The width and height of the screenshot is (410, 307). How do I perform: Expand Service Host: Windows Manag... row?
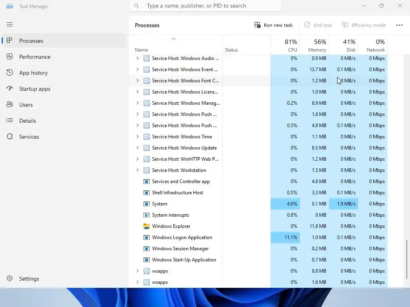coord(138,103)
